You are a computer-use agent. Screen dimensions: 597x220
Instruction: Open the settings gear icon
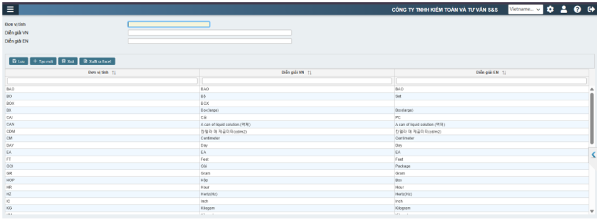[550, 9]
